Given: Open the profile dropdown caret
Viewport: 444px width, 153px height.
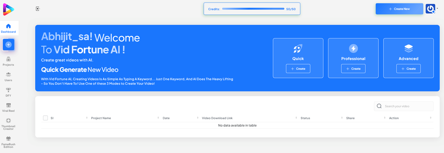Looking at the screenshot, I should coord(437,8).
